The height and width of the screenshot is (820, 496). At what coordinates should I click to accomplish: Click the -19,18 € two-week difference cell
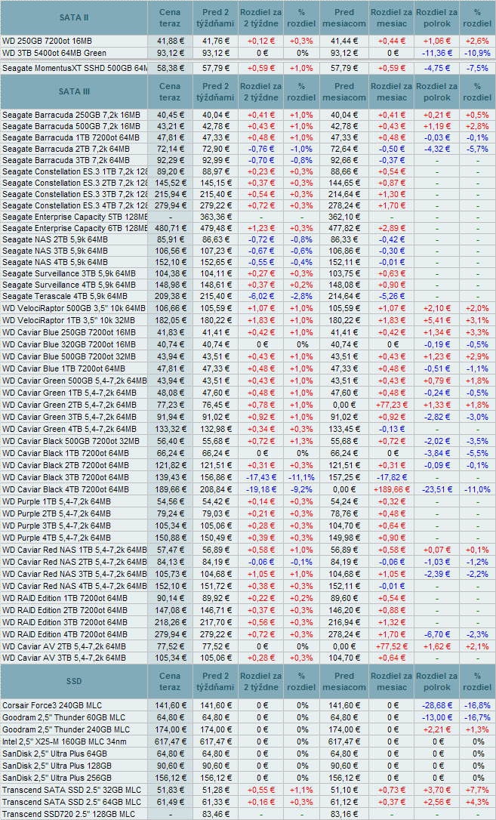260,489
